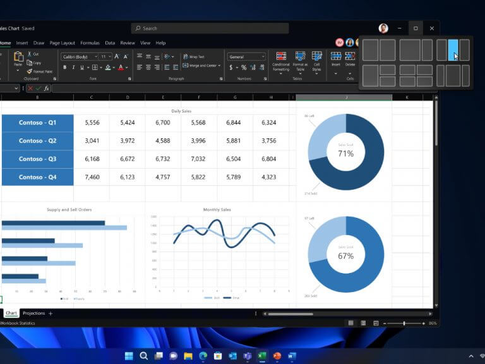Open the Page Layout tab
The image size is (485, 364).
coord(62,43)
